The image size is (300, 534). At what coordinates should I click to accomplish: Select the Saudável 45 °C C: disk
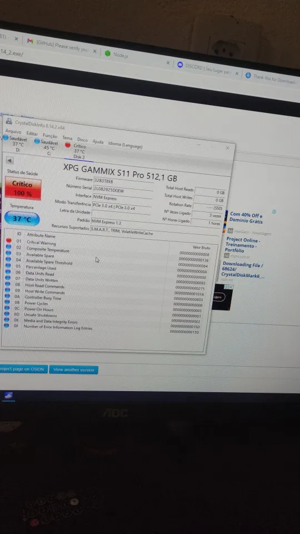pos(46,147)
